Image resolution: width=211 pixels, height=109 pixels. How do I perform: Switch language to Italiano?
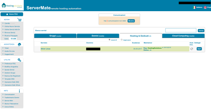tap(199, 8)
